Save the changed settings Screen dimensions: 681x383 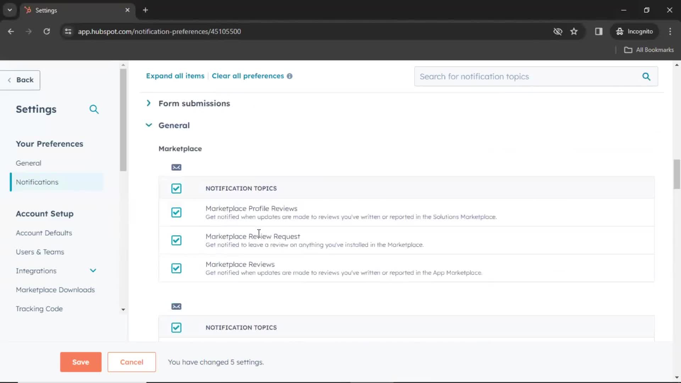click(81, 362)
